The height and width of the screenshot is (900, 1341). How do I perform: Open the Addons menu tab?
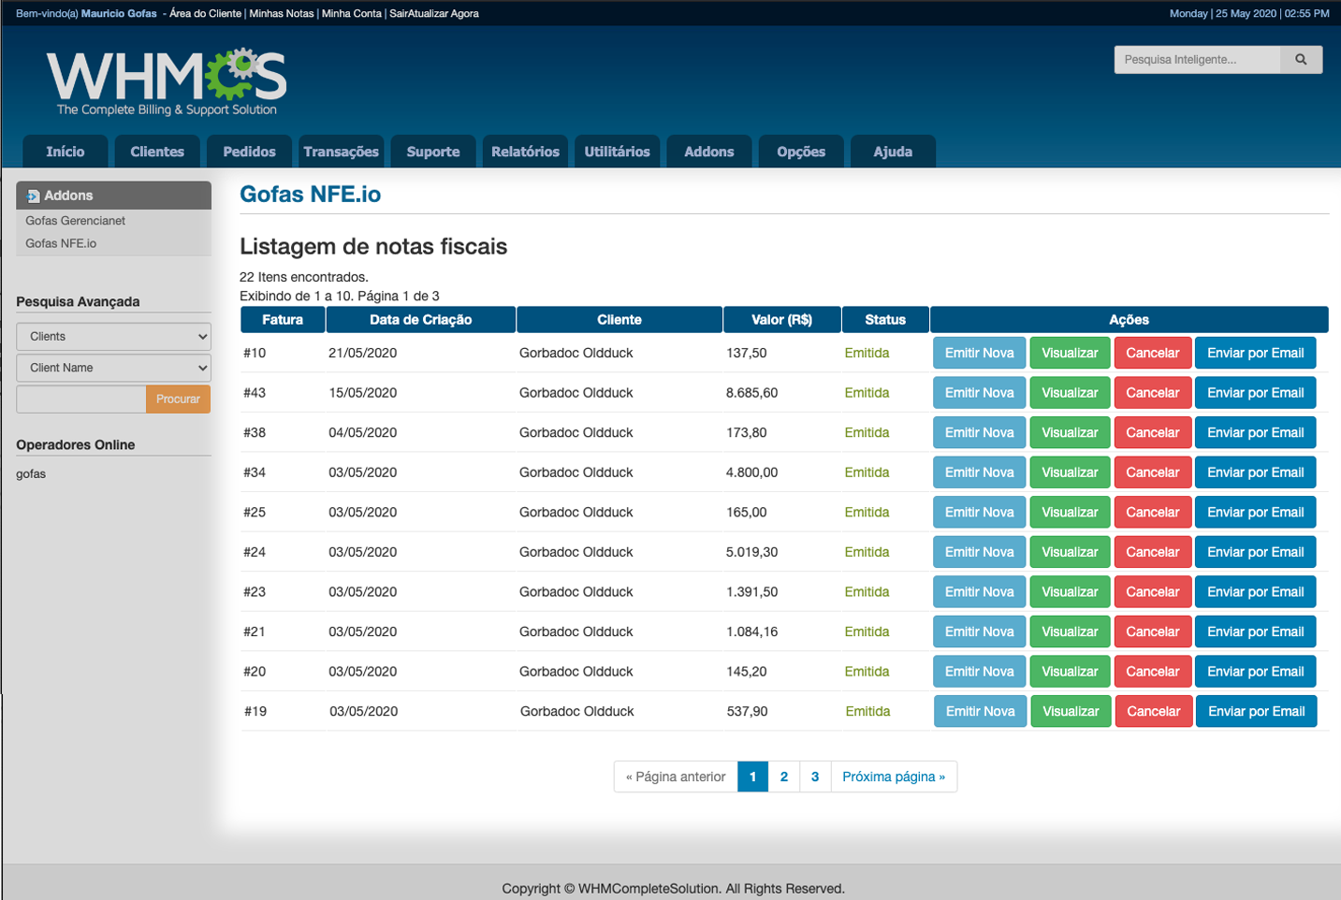pyautogui.click(x=709, y=152)
